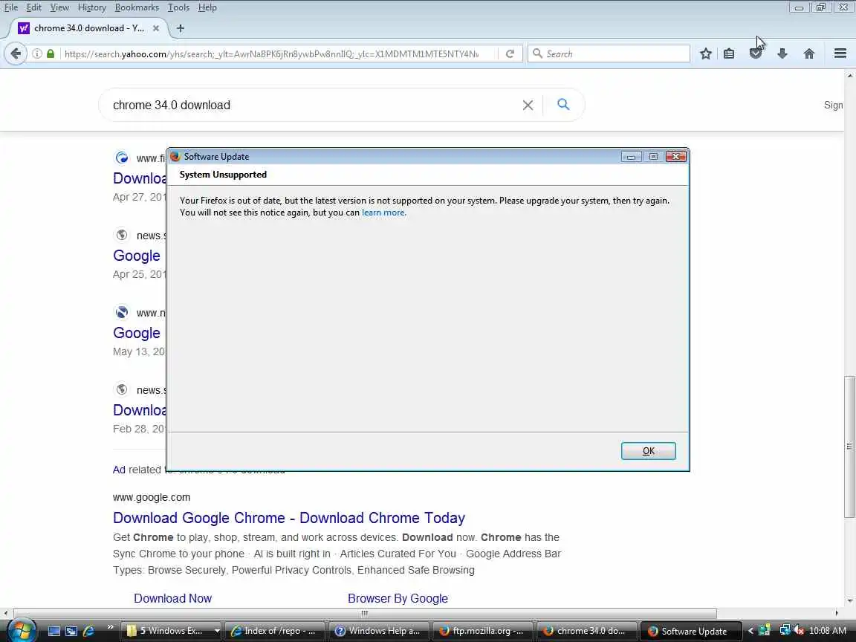Click the www.google.com ad URL text
The height and width of the screenshot is (642, 856).
coord(152,497)
